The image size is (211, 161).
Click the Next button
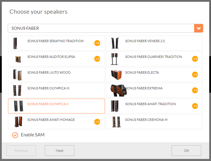coord(60,151)
